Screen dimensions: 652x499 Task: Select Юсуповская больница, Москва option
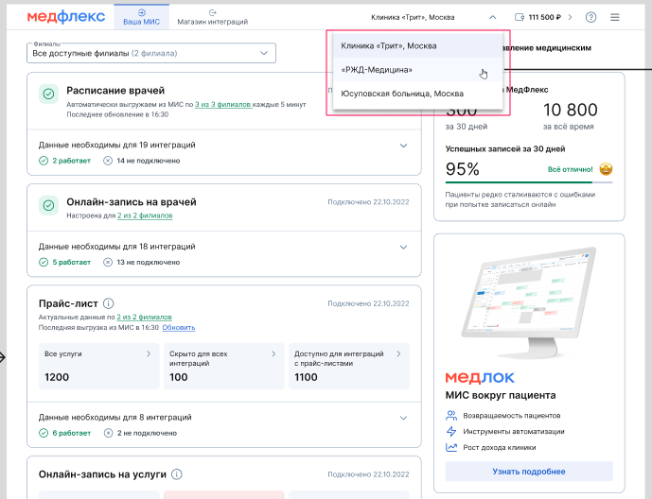click(x=418, y=94)
